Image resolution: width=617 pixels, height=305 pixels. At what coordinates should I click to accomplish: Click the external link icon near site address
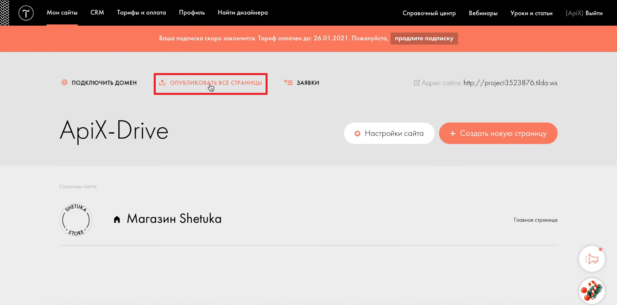[x=416, y=83]
